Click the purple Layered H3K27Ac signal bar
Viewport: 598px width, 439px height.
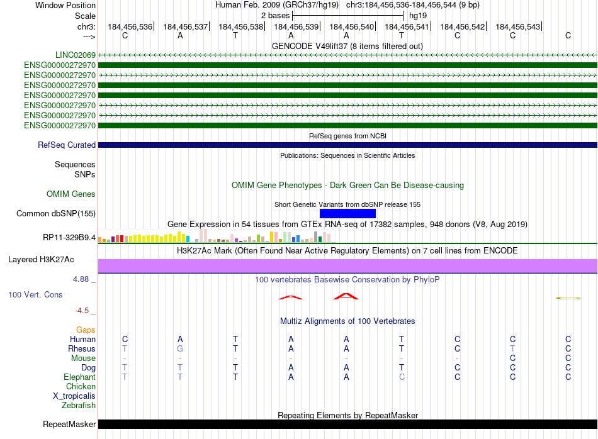point(347,266)
